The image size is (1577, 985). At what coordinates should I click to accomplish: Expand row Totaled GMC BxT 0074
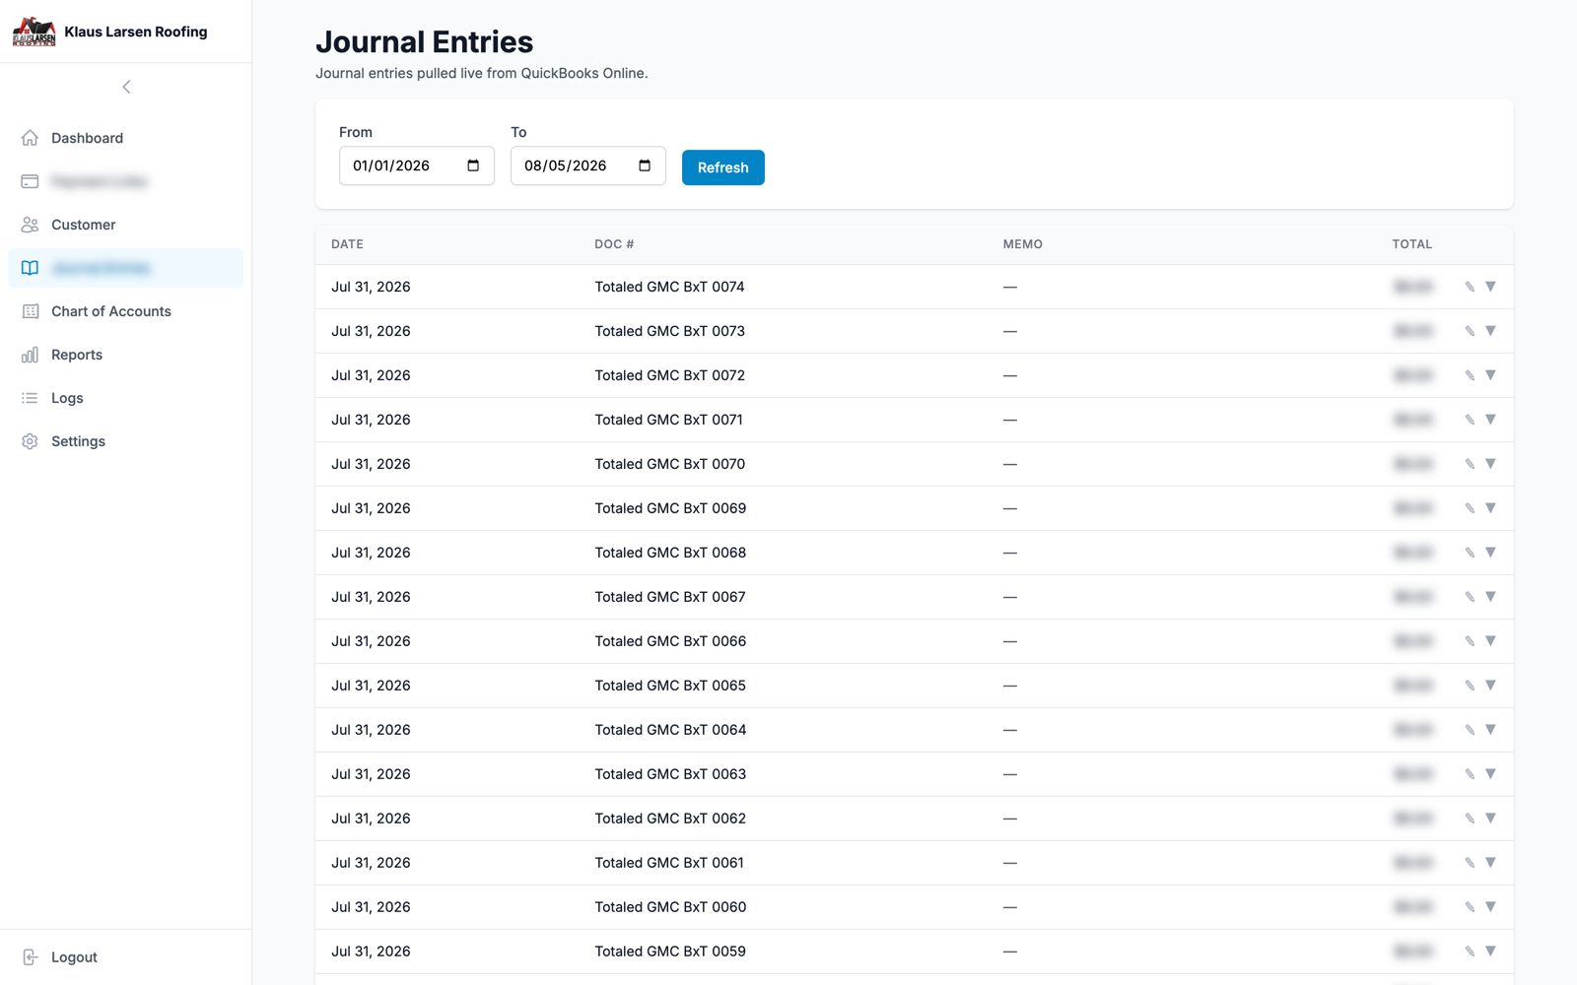[1490, 287]
